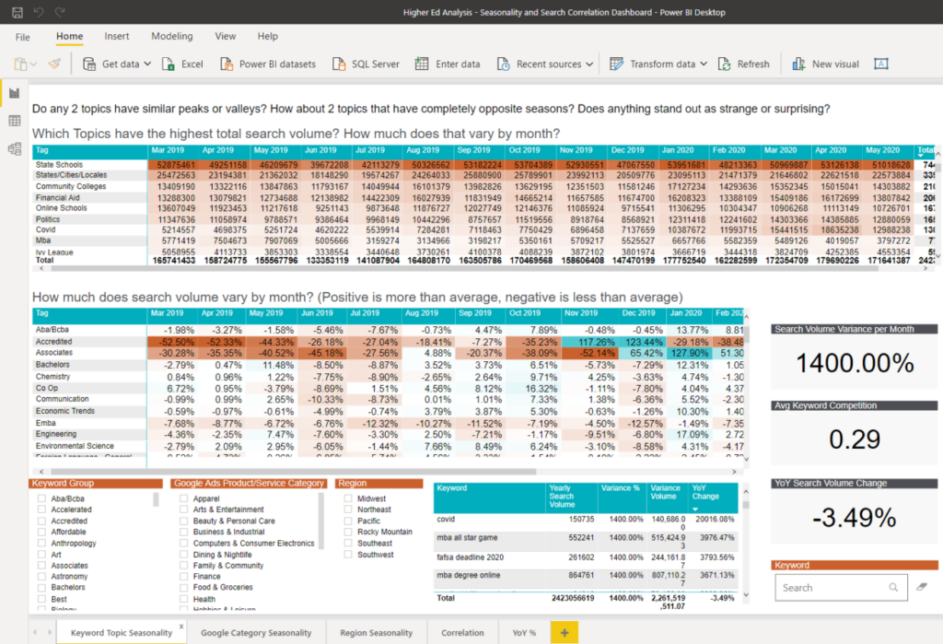Screen dimensions: 943x644
Task: Add a new page with plus button
Action: 564,633
